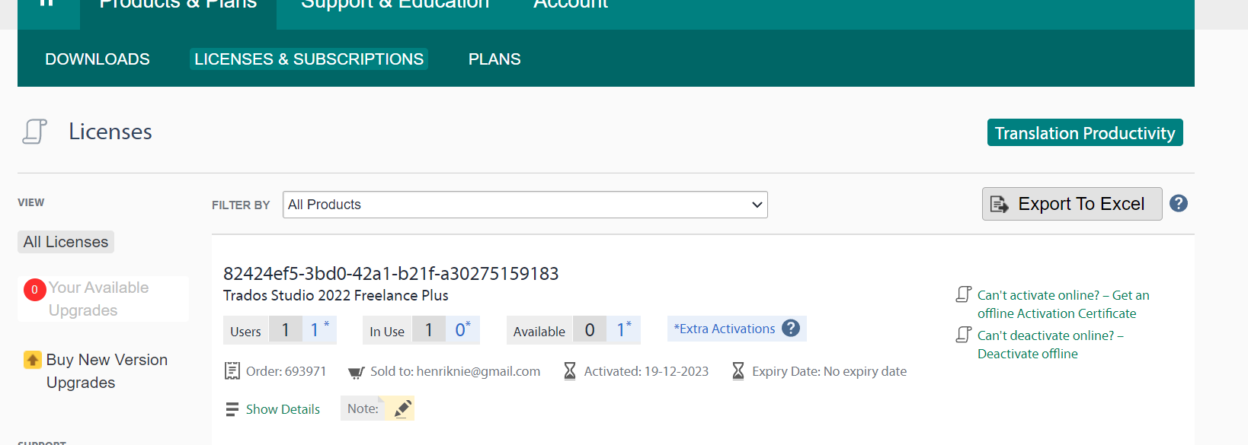Viewport: 1248px width, 445px height.
Task: Click the Export To Excel sheet icon
Action: coord(999,204)
